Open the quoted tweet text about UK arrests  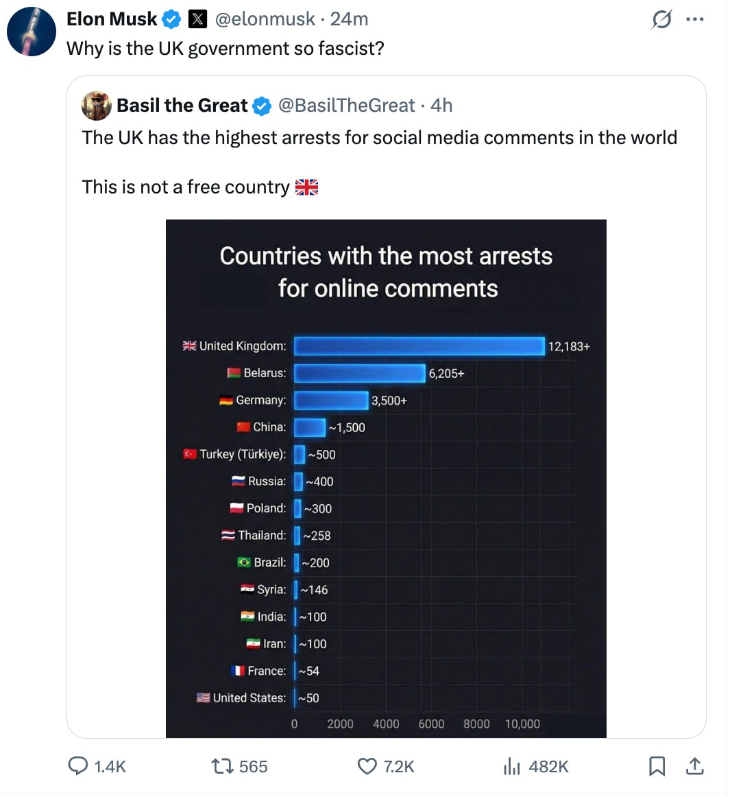[x=379, y=138]
